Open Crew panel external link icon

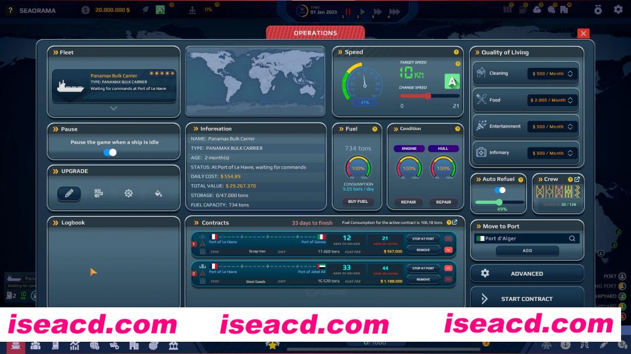tap(577, 179)
